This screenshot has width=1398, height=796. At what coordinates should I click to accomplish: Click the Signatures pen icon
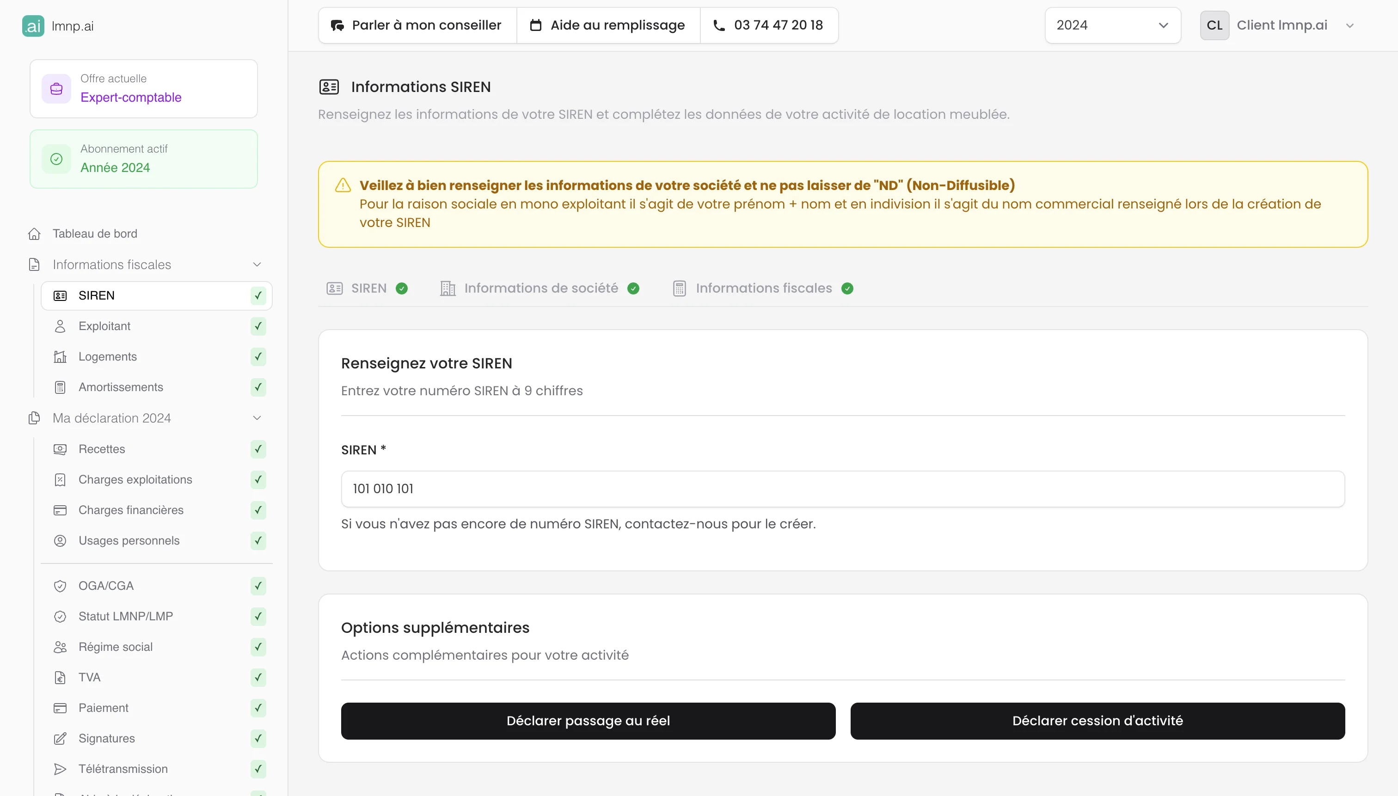click(x=60, y=738)
